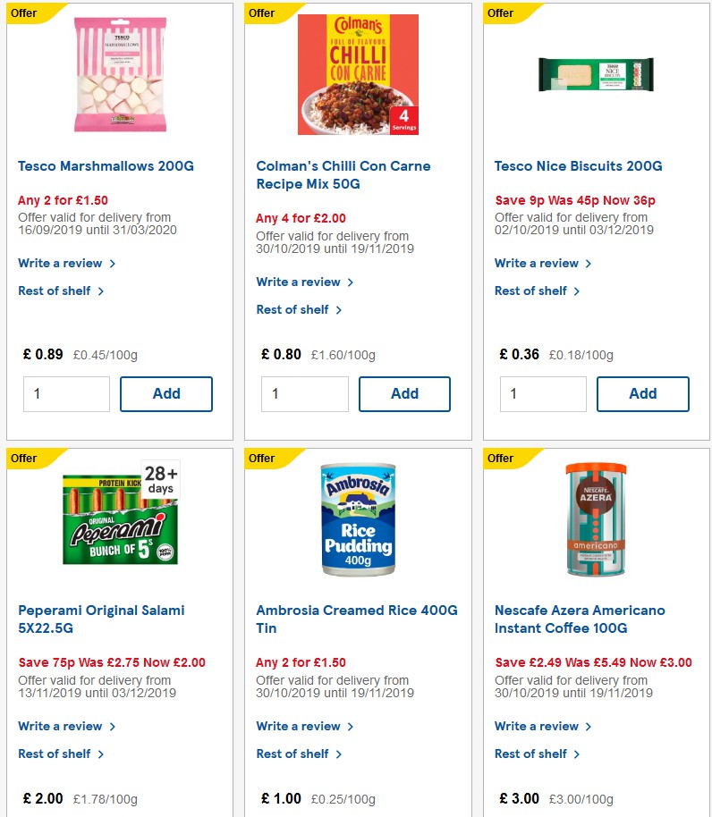The width and height of the screenshot is (712, 817).
Task: Open Rest of shelf for Tesco Marshmallows
Action: point(55,291)
